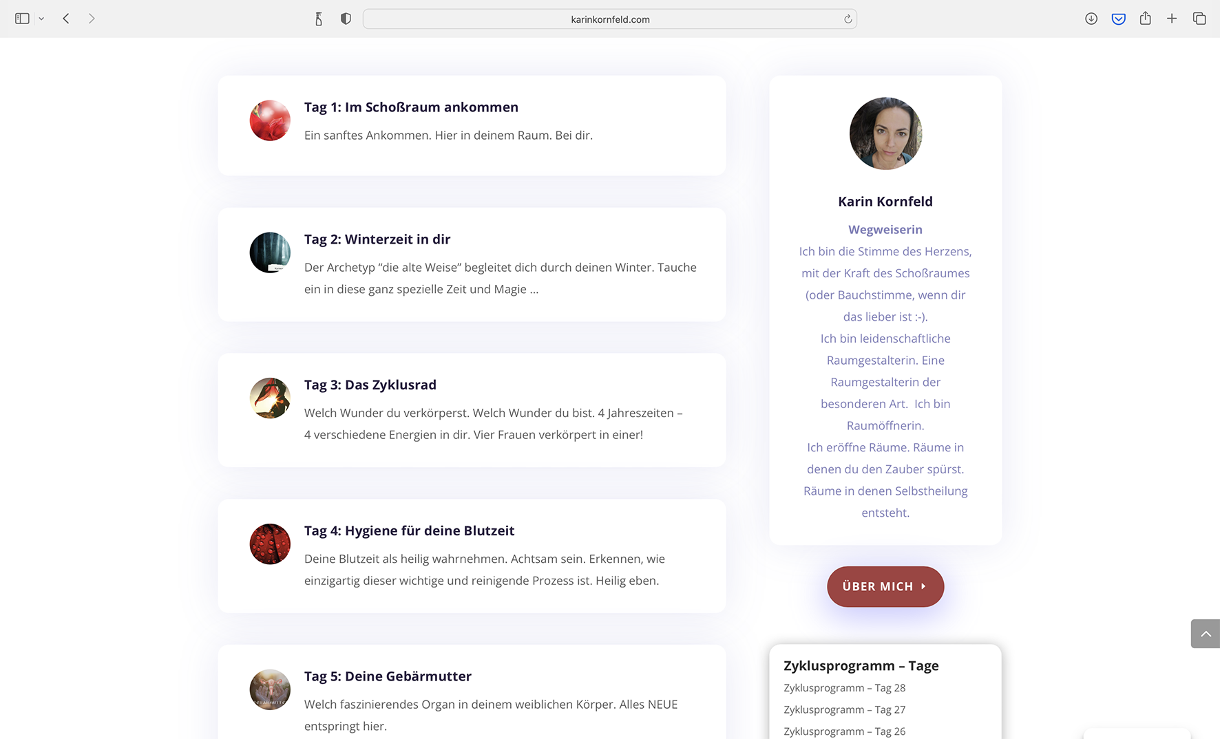This screenshot has height=739, width=1220.
Task: Go forward to next page
Action: coord(92,19)
